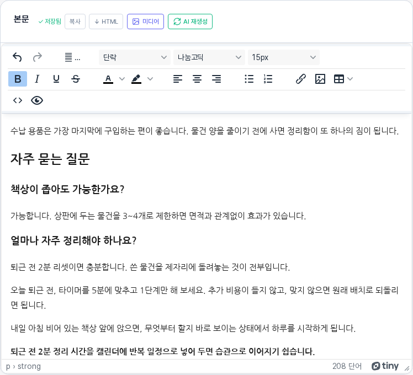Insert a numbered list

tap(268, 79)
